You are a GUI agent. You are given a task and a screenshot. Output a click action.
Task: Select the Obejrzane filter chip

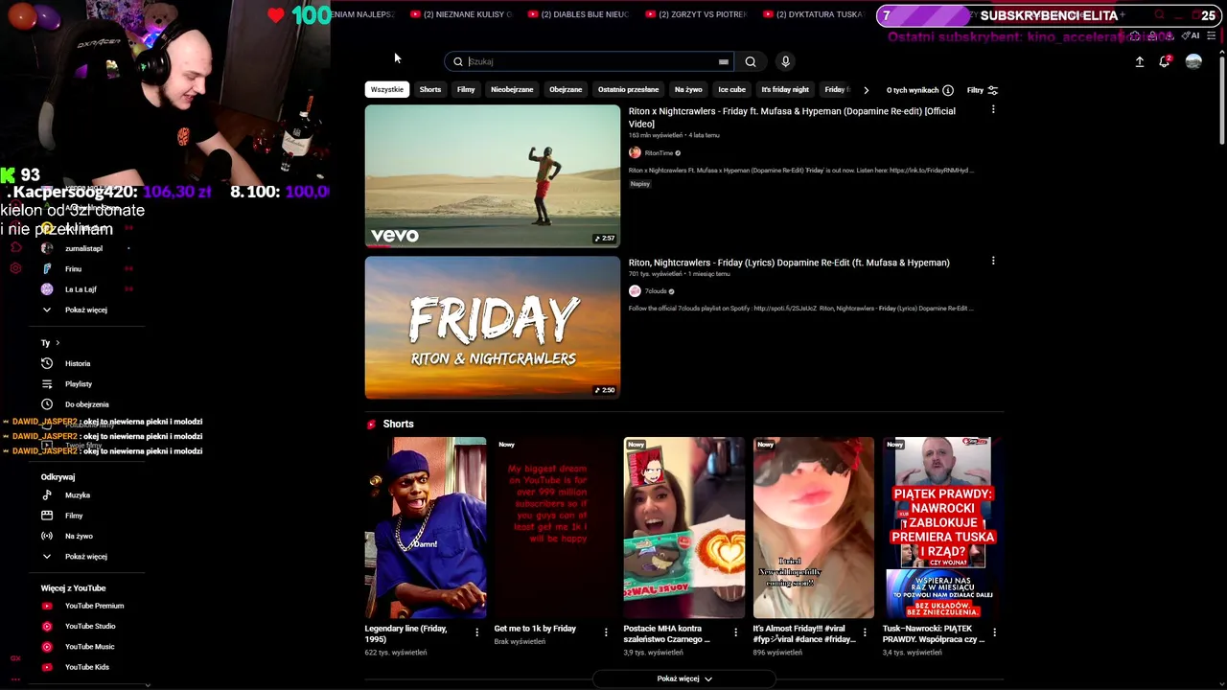tap(566, 89)
